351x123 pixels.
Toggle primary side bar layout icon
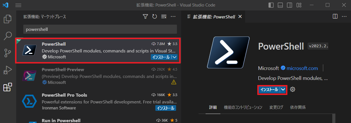click(x=271, y=5)
